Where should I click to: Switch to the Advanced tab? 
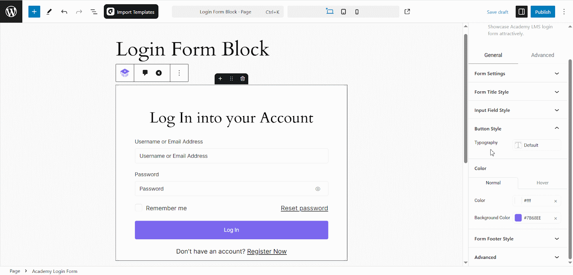(x=542, y=55)
